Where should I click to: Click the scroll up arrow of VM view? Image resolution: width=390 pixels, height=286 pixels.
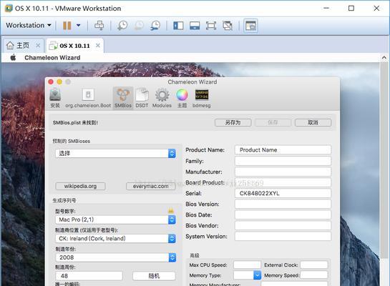pos(384,58)
